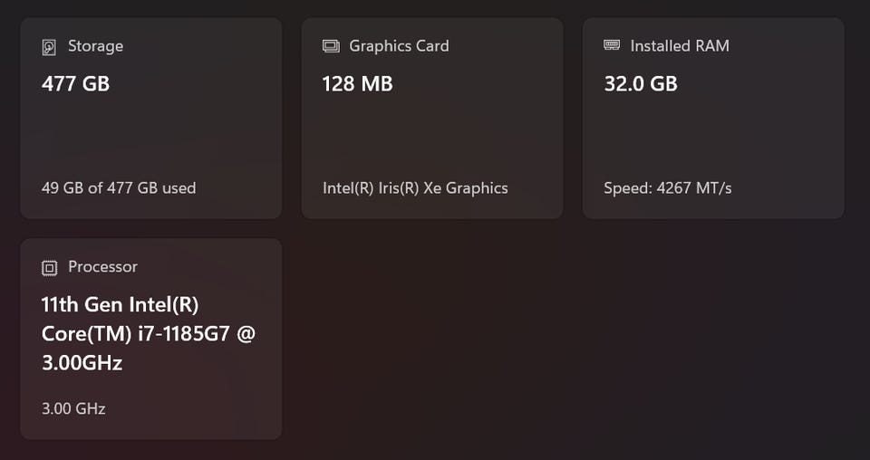870x460 pixels.
Task: Open the Installed RAM card tile
Action: tap(713, 136)
